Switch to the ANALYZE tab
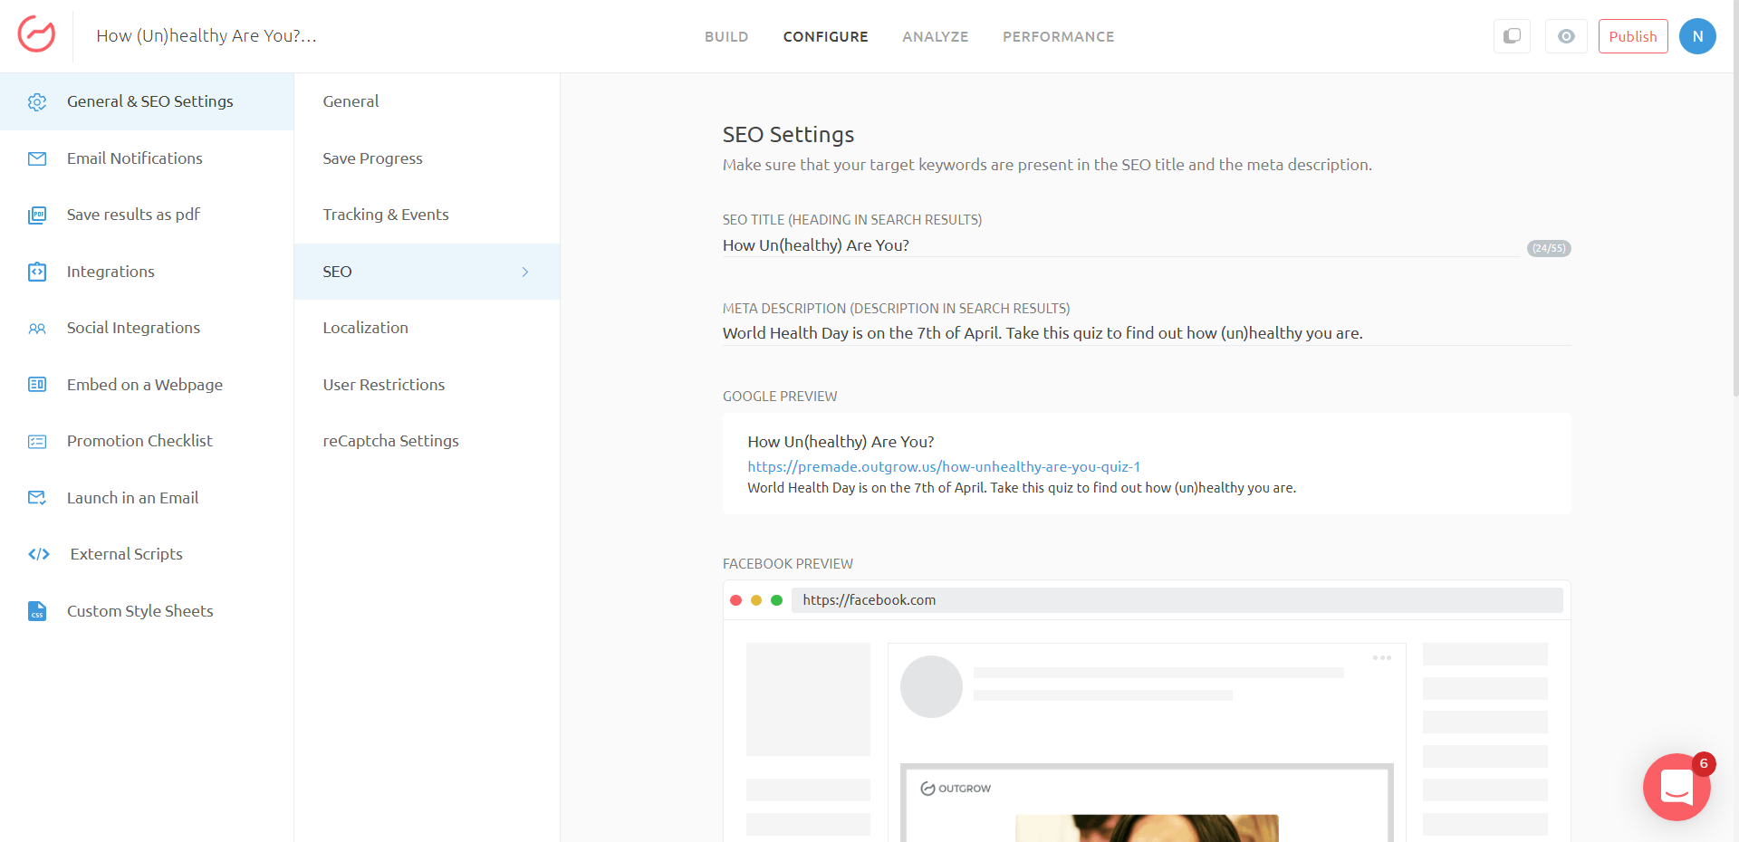 (x=935, y=36)
